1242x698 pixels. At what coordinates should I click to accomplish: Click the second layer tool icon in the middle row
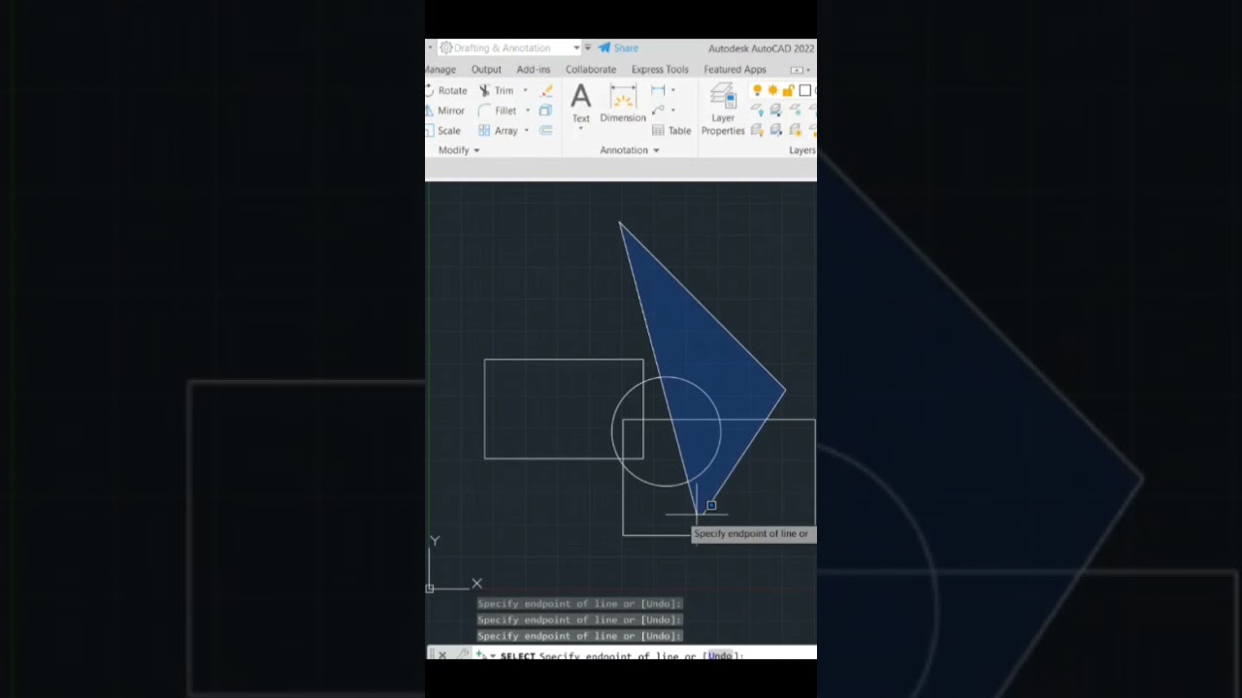tap(776, 111)
